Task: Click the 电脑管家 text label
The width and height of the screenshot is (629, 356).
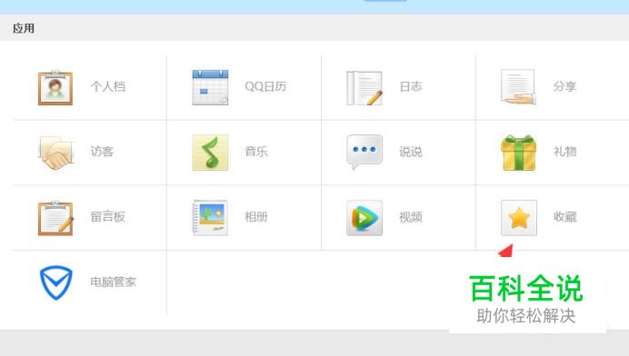Action: point(113,282)
